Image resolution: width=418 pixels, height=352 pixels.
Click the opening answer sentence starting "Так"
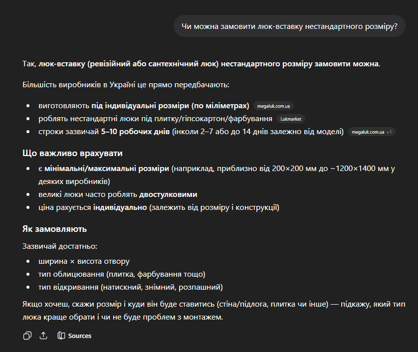point(201,64)
